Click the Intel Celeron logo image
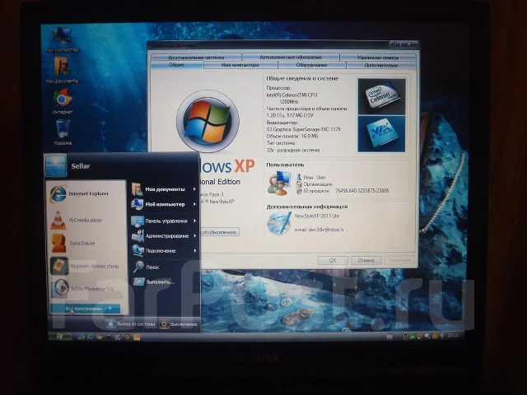Screen dimensions: 527x395 pyautogui.click(x=381, y=97)
